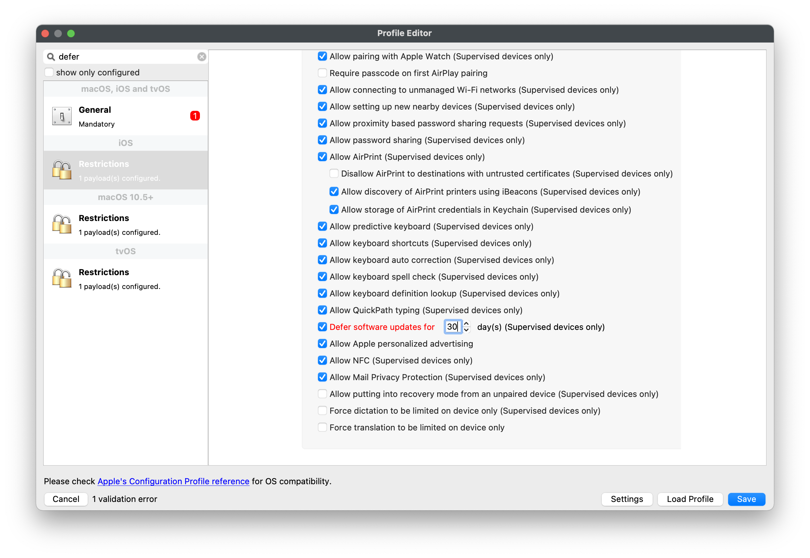Viewport: 810px width, 558px height.
Task: Uncheck Allow Mail Privacy Protection
Action: click(x=322, y=378)
